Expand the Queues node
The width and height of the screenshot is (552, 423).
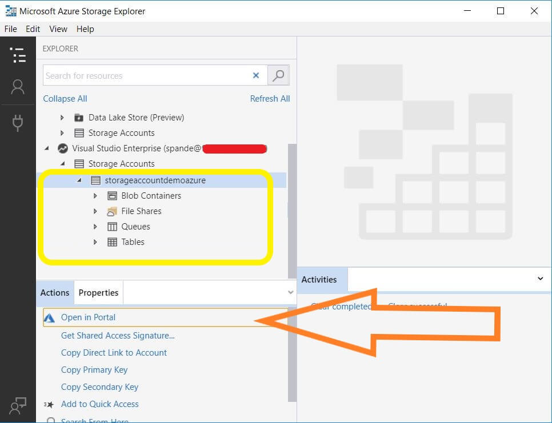tap(95, 227)
